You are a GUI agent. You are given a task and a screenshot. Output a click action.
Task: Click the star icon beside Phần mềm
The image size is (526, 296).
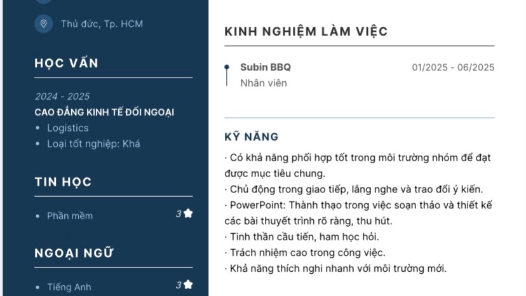188,213
